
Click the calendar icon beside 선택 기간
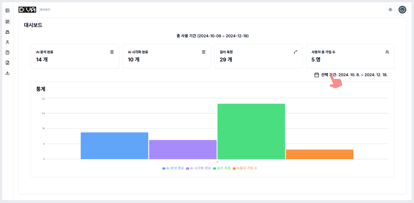[317, 75]
